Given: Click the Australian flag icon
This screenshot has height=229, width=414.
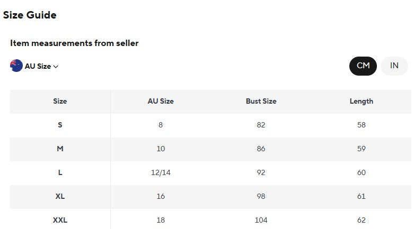Looking at the screenshot, I should coord(16,66).
